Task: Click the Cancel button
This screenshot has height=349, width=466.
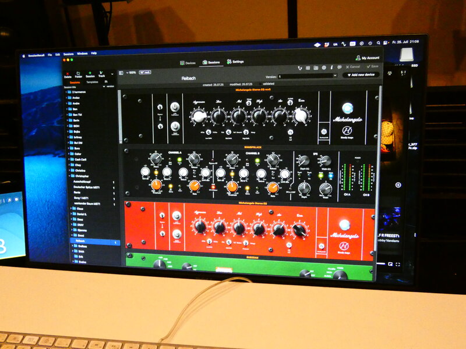Action: pos(353,67)
